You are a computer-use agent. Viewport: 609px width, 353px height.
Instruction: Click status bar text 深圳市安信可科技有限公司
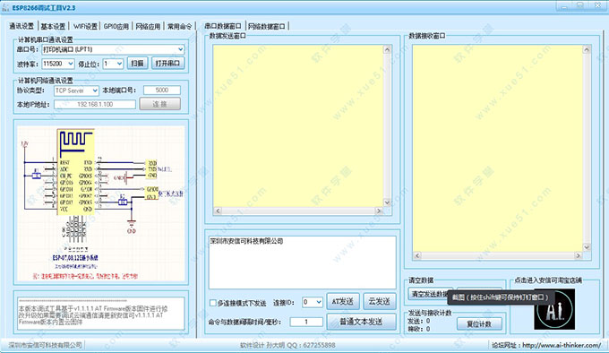click(x=46, y=345)
